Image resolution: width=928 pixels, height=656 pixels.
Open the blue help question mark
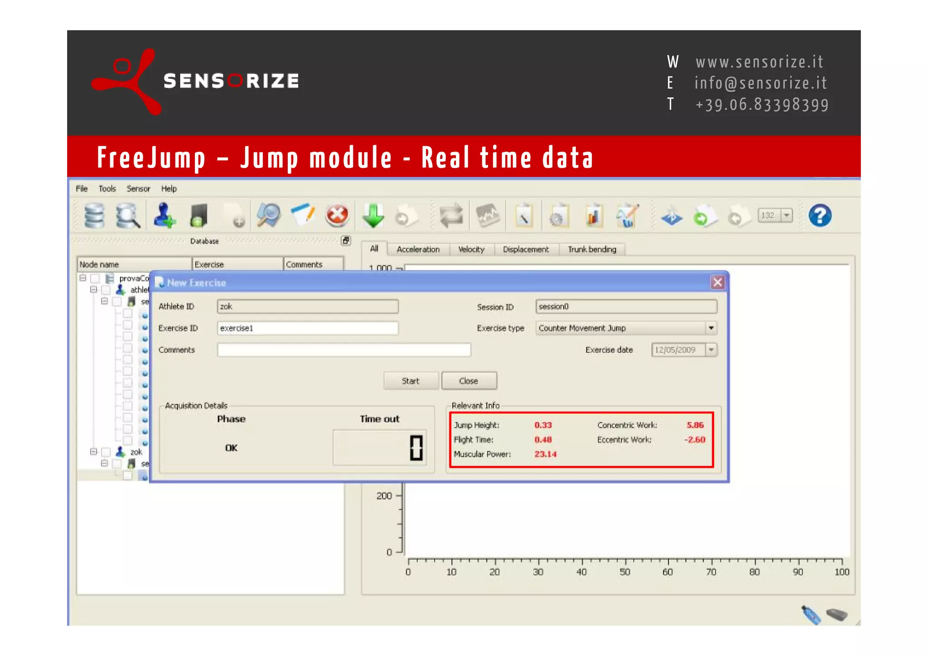[820, 216]
